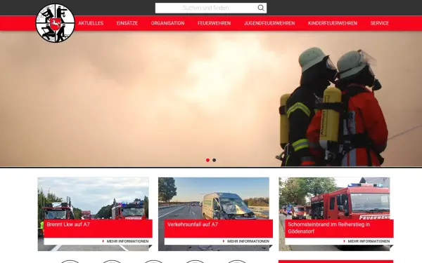Click the 'Brennt Lkw auf A7' headline
422x263 pixels.
tap(68, 224)
